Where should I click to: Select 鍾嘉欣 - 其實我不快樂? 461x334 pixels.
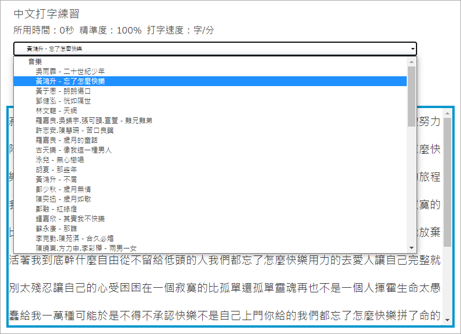(x=210, y=219)
